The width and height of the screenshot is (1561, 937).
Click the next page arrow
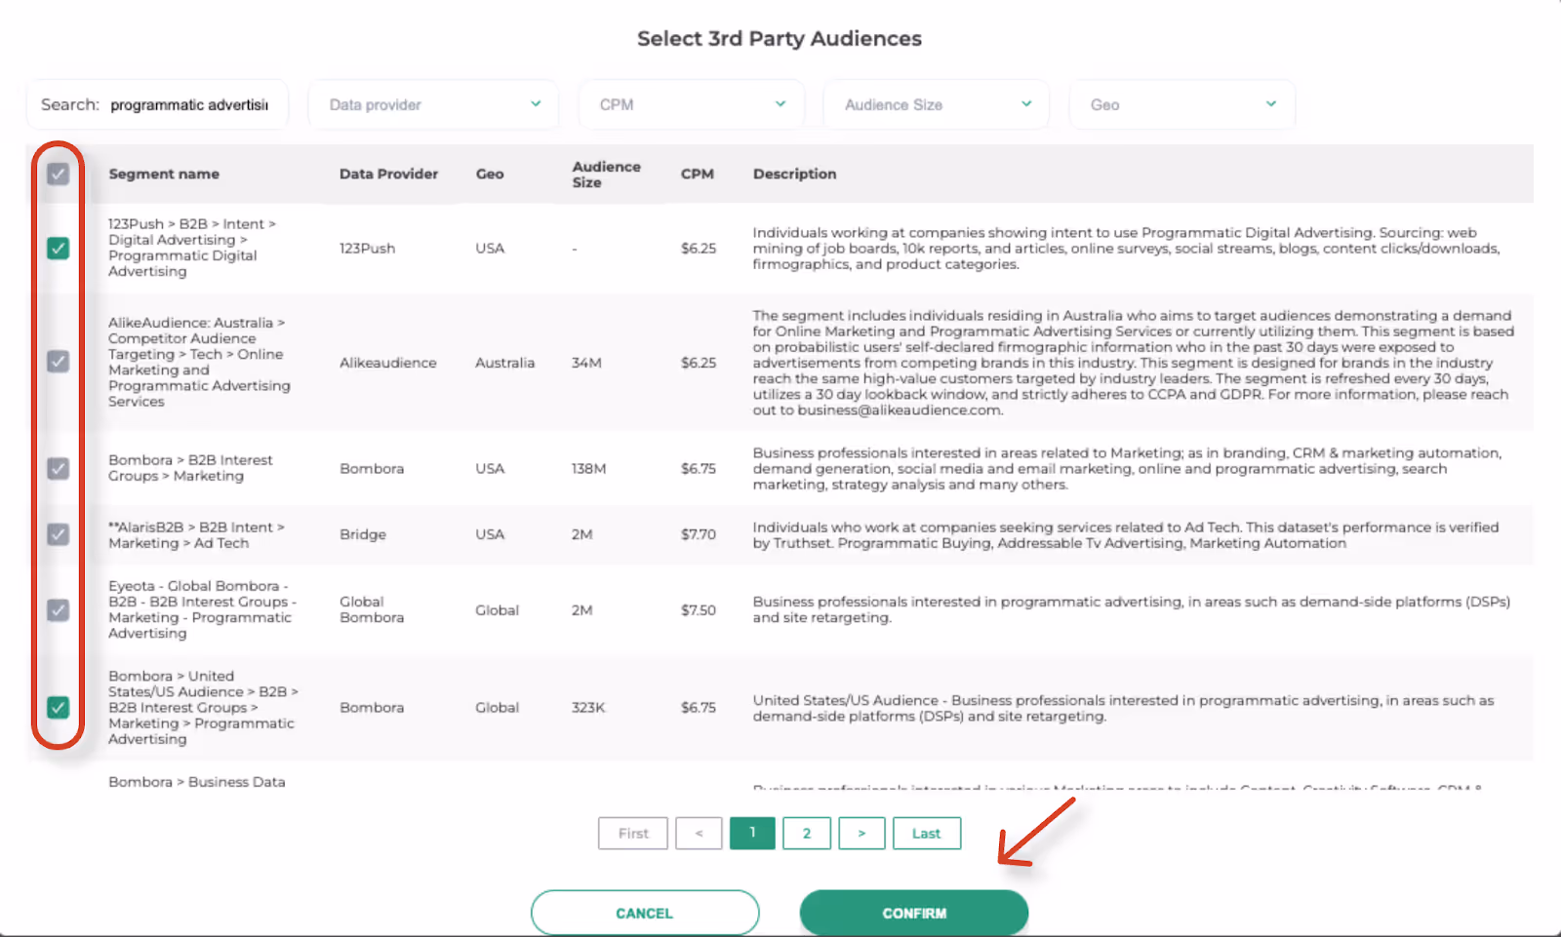coord(861,833)
